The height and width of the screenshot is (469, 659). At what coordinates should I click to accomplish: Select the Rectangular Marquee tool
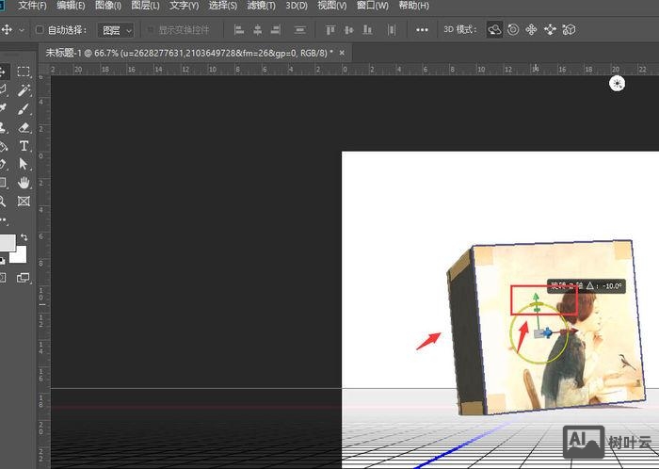24,72
